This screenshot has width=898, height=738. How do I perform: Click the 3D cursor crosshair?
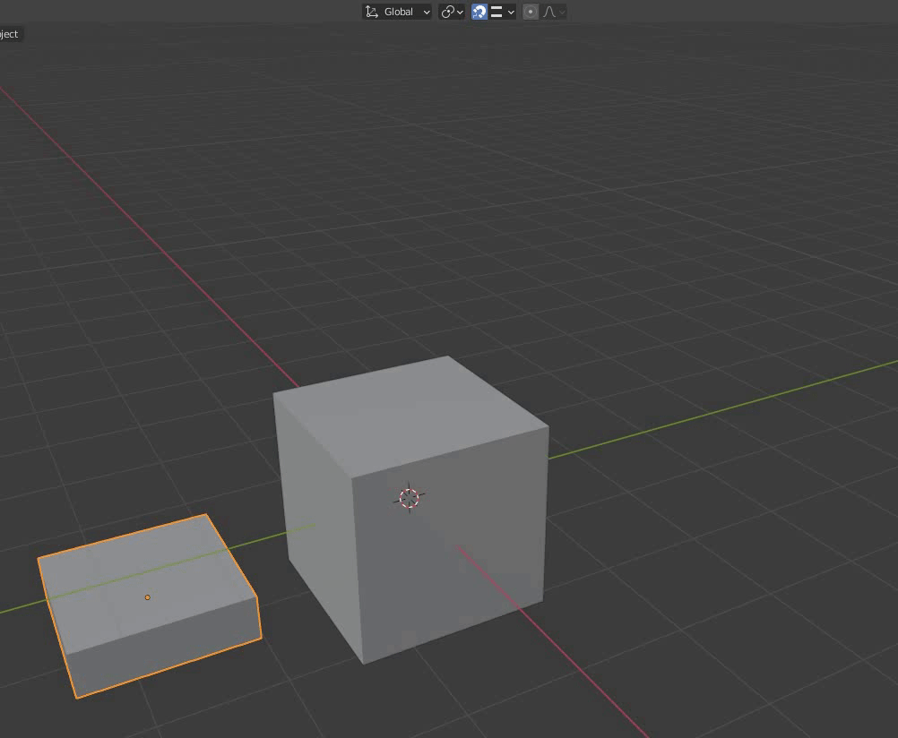tap(409, 498)
